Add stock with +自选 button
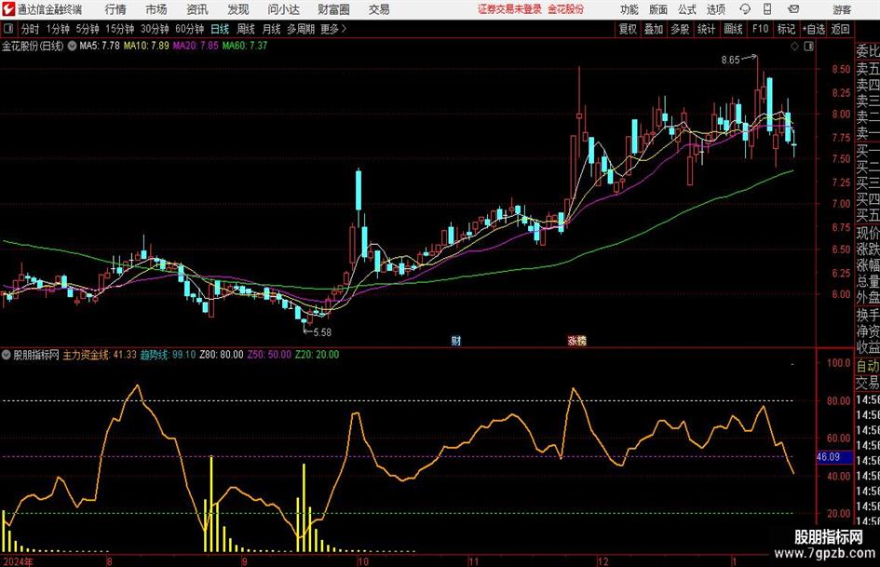 pos(814,29)
